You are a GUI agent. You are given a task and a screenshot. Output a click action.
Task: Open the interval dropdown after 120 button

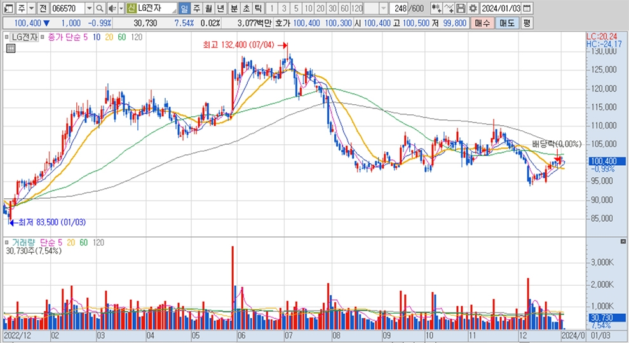(x=384, y=8)
